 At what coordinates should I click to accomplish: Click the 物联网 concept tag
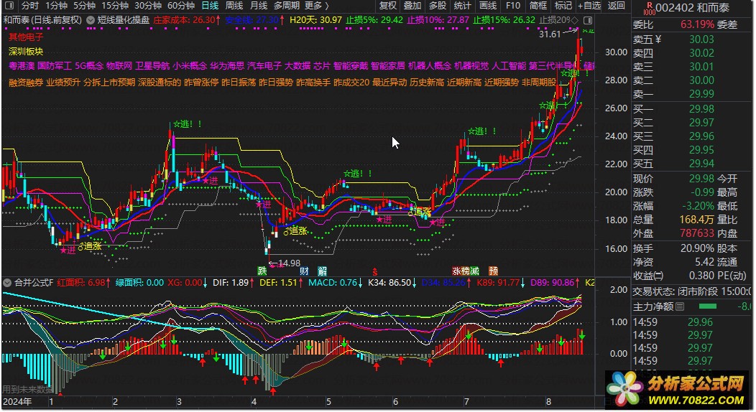pyautogui.click(x=119, y=66)
